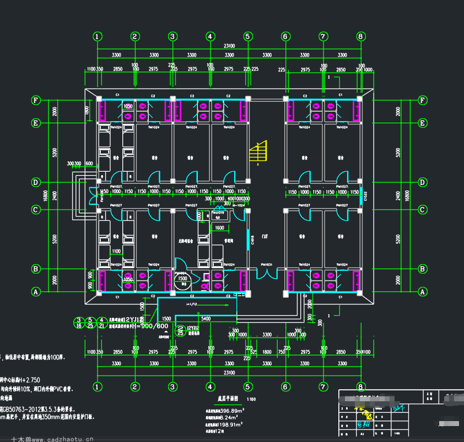Click door label PM1831

(x=267, y=265)
